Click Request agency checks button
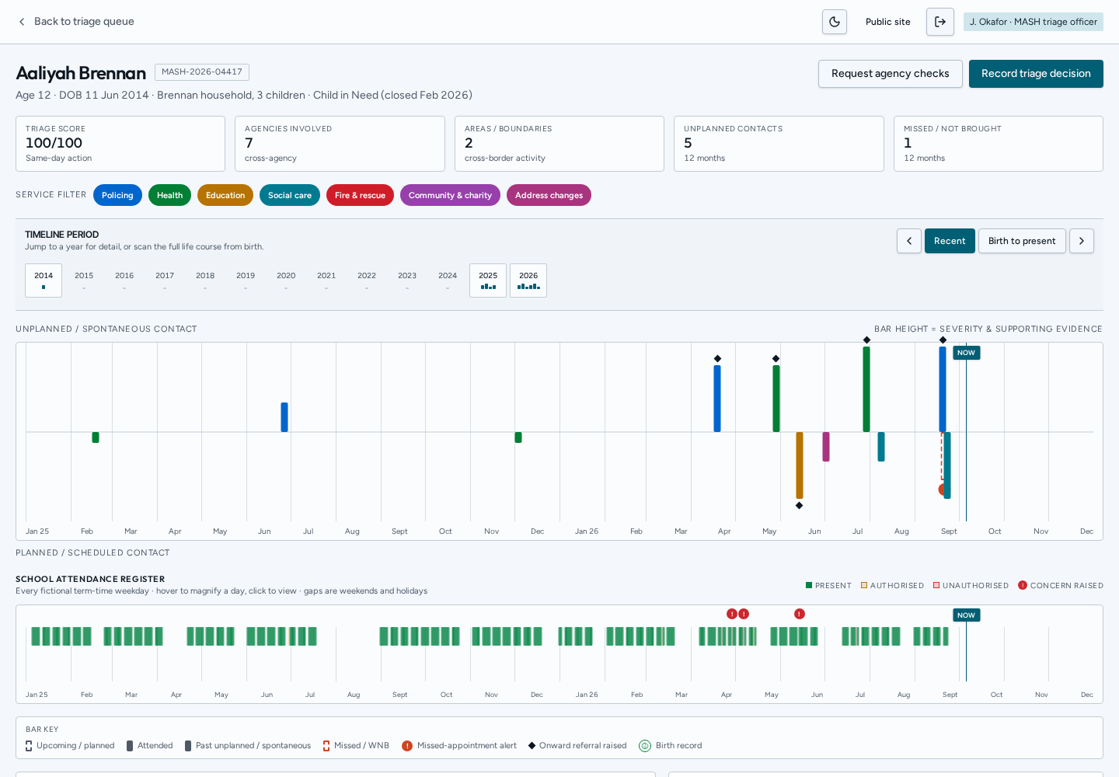This screenshot has height=777, width=1119. coord(891,74)
